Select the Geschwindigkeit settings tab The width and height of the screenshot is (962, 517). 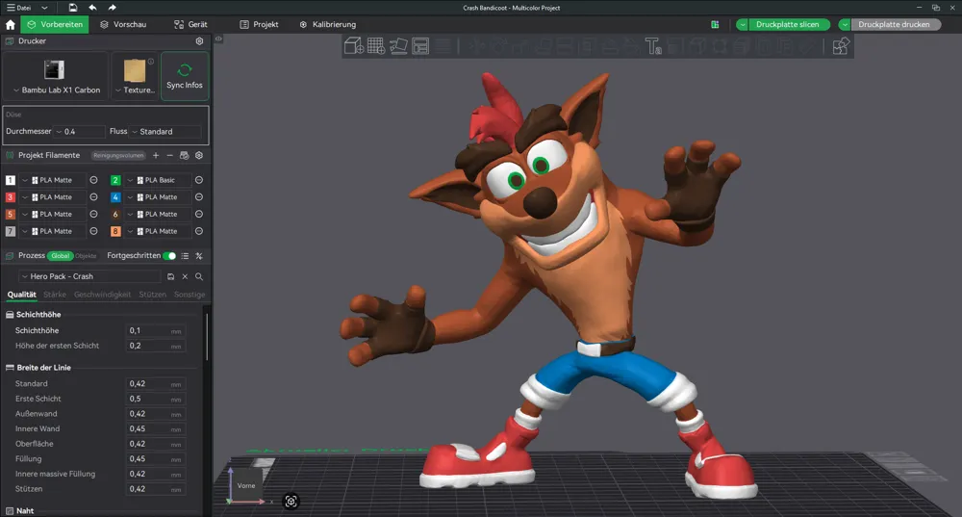click(103, 295)
